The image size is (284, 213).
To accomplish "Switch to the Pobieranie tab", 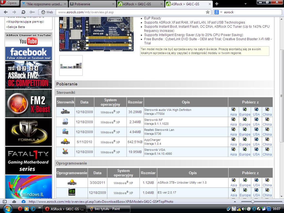I will [x=92, y=4].
